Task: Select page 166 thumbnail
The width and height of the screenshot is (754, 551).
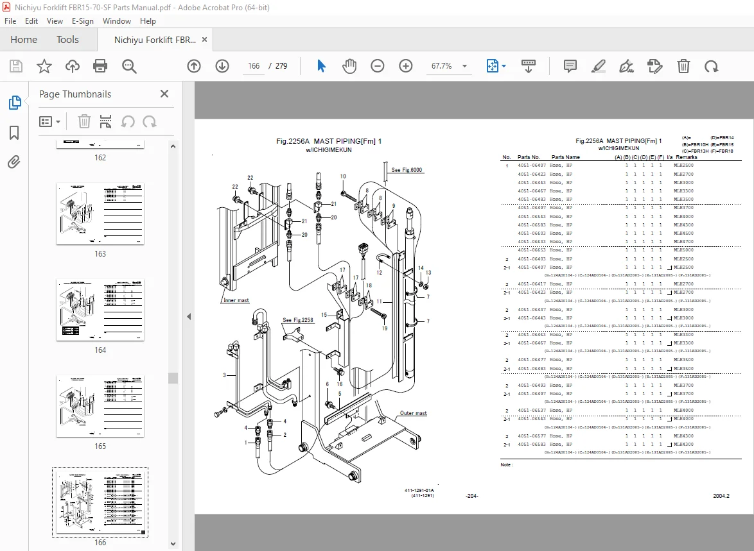Action: point(100,502)
